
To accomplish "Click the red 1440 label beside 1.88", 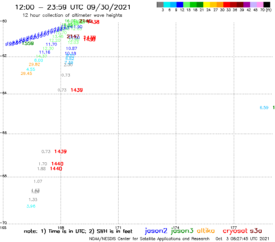I will [x=56, y=169].
